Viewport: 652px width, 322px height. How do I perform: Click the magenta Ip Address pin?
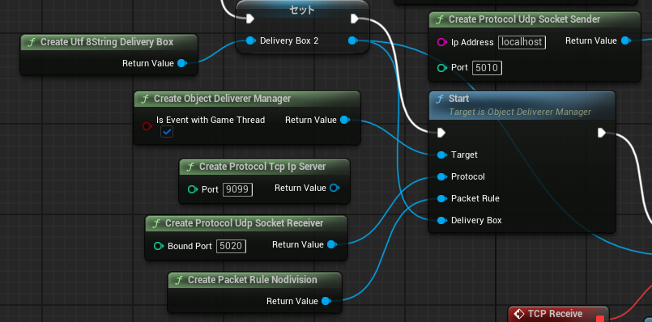[442, 42]
